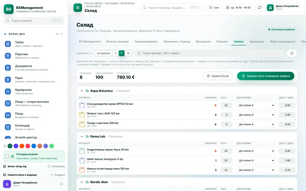Click the Складов режим box icon
306x191 pixels.
point(12,156)
